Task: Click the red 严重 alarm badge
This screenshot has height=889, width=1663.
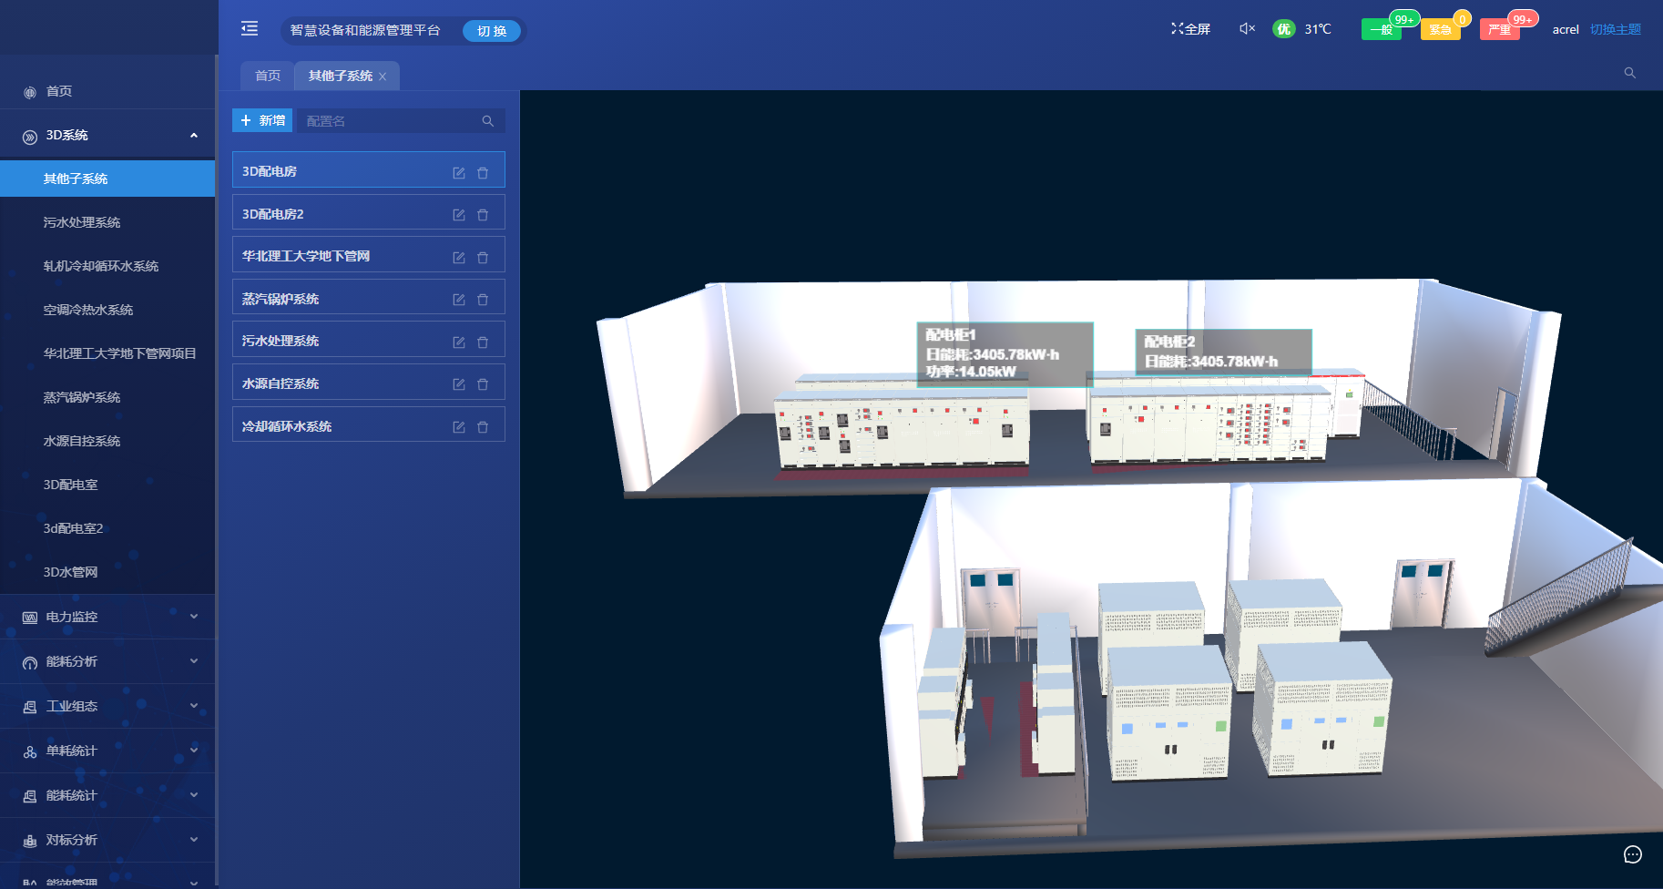Action: [1499, 30]
